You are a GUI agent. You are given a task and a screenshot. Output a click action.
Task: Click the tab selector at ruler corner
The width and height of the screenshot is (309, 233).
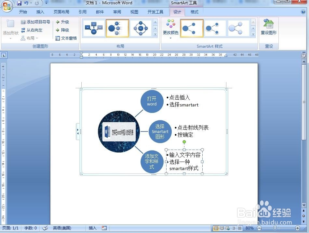[4, 55]
